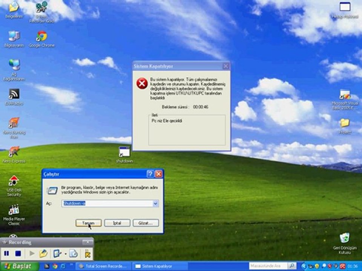Open the folder icon in Recording toolbar
The height and width of the screenshot is (271, 362).
point(43,253)
